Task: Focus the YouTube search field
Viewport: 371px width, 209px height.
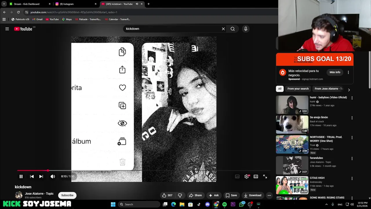Action: coord(172,29)
